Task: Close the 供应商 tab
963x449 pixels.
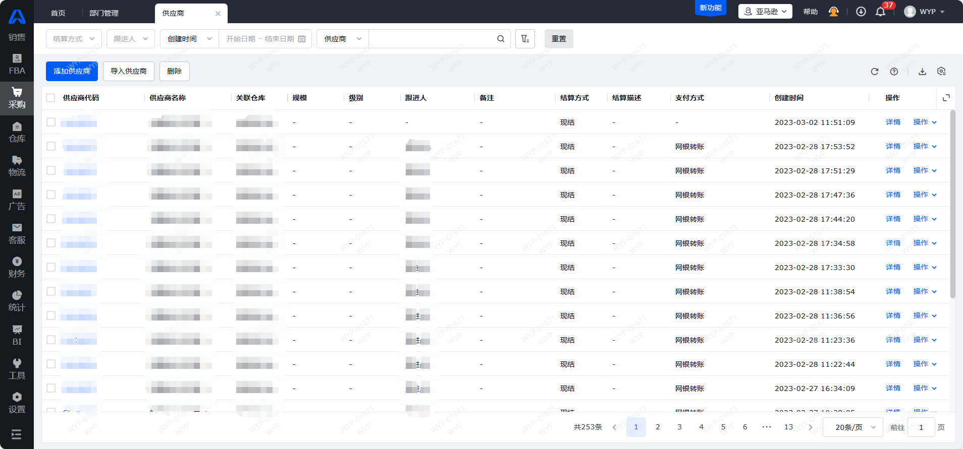Action: pyautogui.click(x=218, y=14)
